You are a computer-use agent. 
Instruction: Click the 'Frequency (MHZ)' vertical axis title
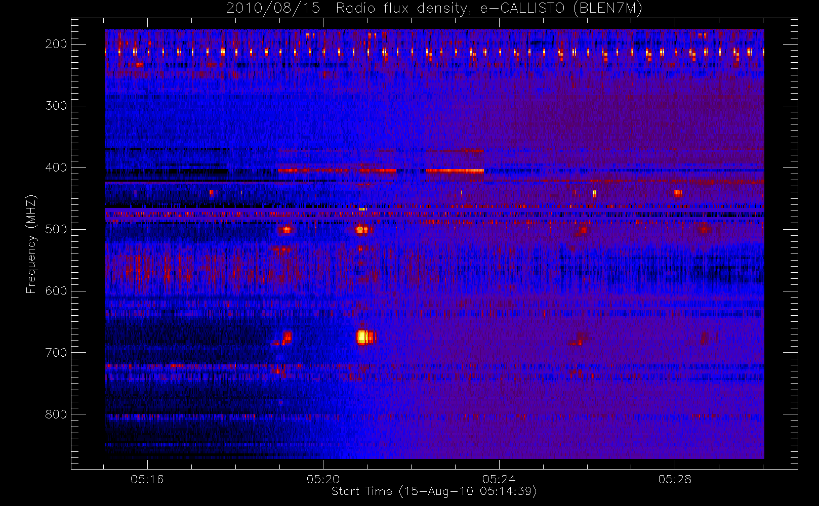(31, 244)
